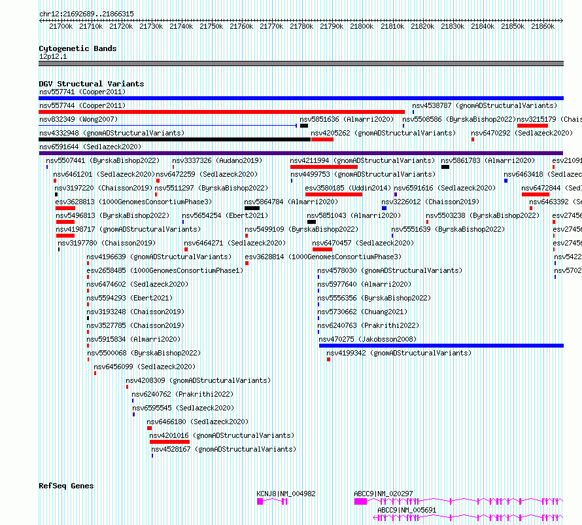Click esv3628813 1000Genomes Phase3 label
Viewport: 582px width, 525px height.
133,202
